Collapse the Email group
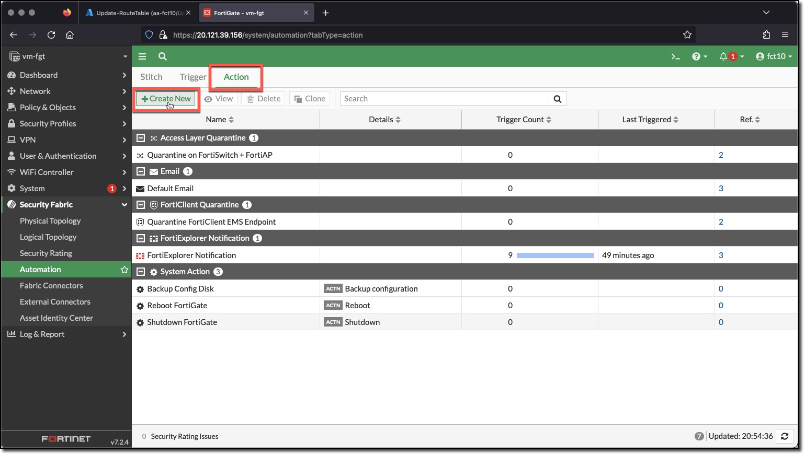Image resolution: width=804 pixels, height=454 pixels. (140, 171)
